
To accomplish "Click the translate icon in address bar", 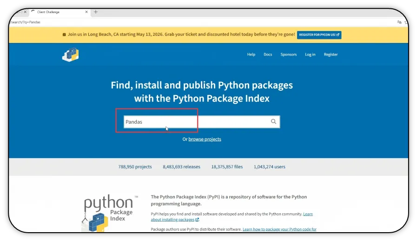I will pyautogui.click(x=399, y=22).
